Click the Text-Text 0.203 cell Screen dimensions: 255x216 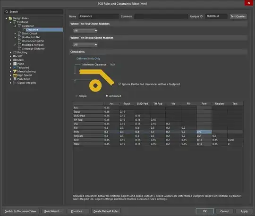click(x=235, y=140)
